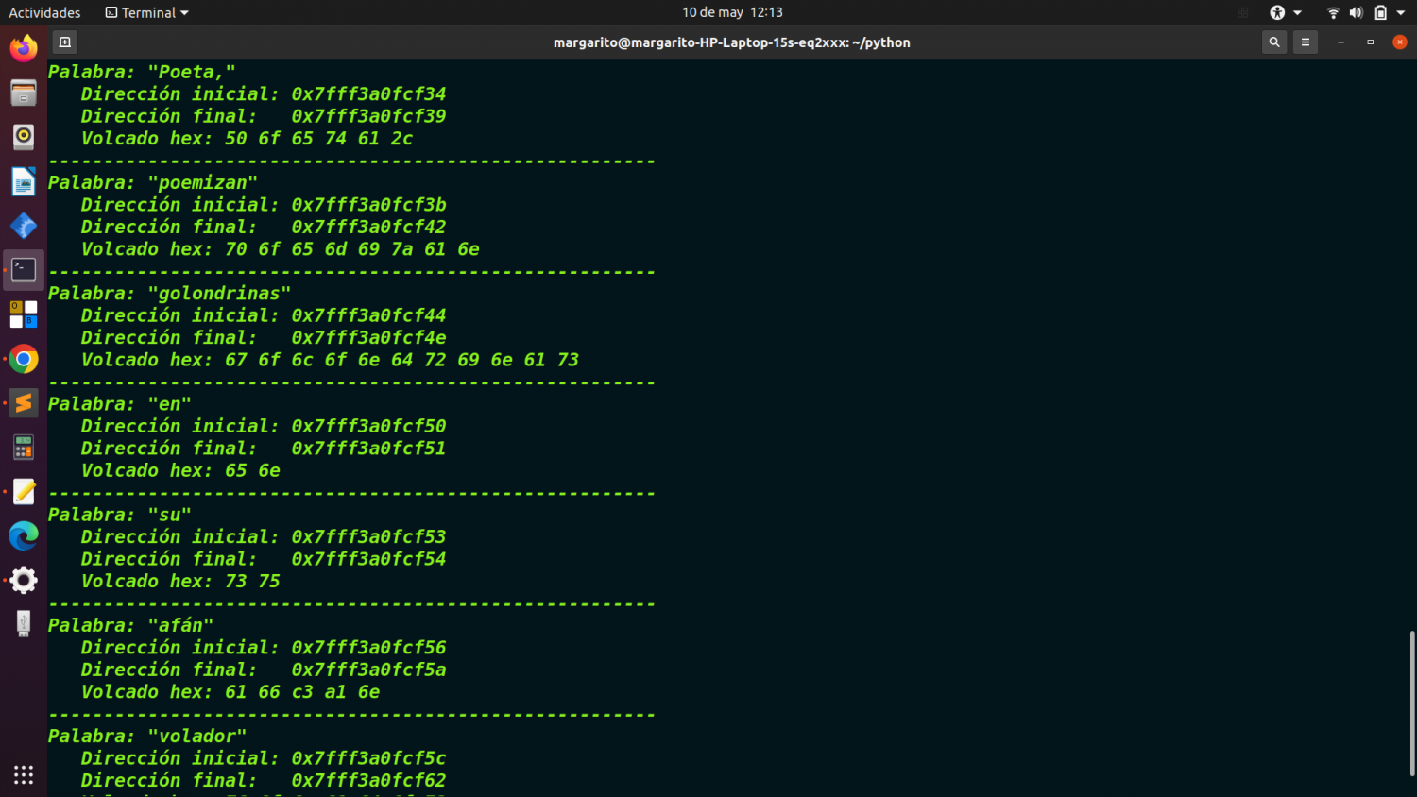Screen dimensions: 1417x797
Task: Open a new terminal tab
Action: point(64,42)
